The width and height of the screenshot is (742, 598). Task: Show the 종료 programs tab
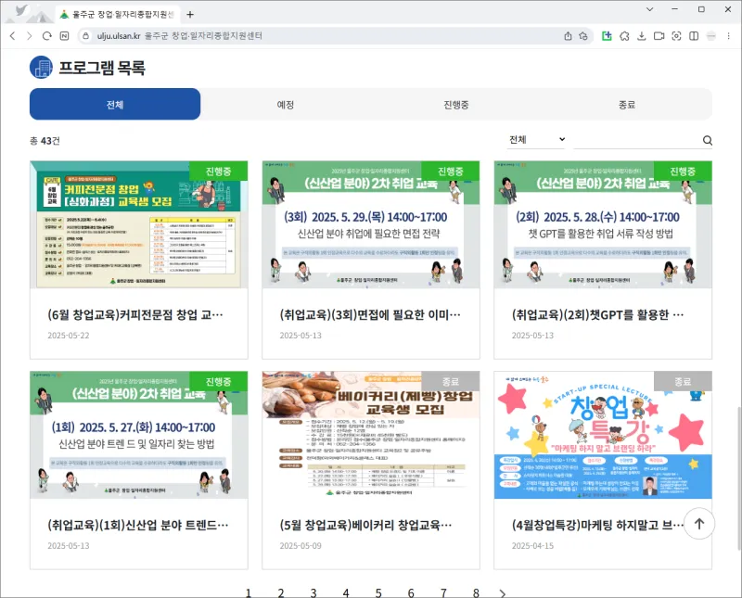[627, 105]
